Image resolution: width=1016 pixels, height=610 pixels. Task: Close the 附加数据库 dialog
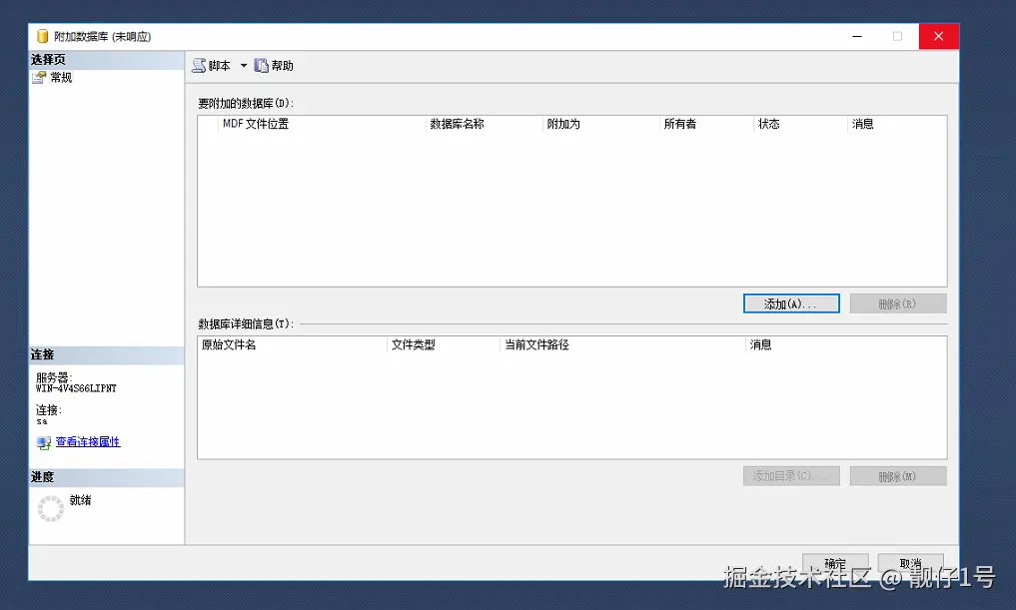point(938,36)
